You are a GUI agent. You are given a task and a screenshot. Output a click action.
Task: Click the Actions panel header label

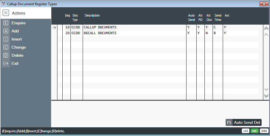click(x=19, y=13)
